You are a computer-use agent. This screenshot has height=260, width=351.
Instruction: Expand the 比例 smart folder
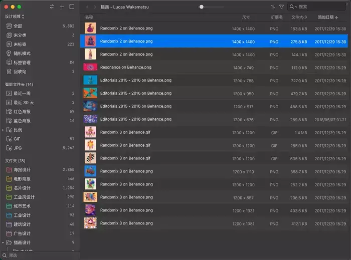tap(3, 130)
